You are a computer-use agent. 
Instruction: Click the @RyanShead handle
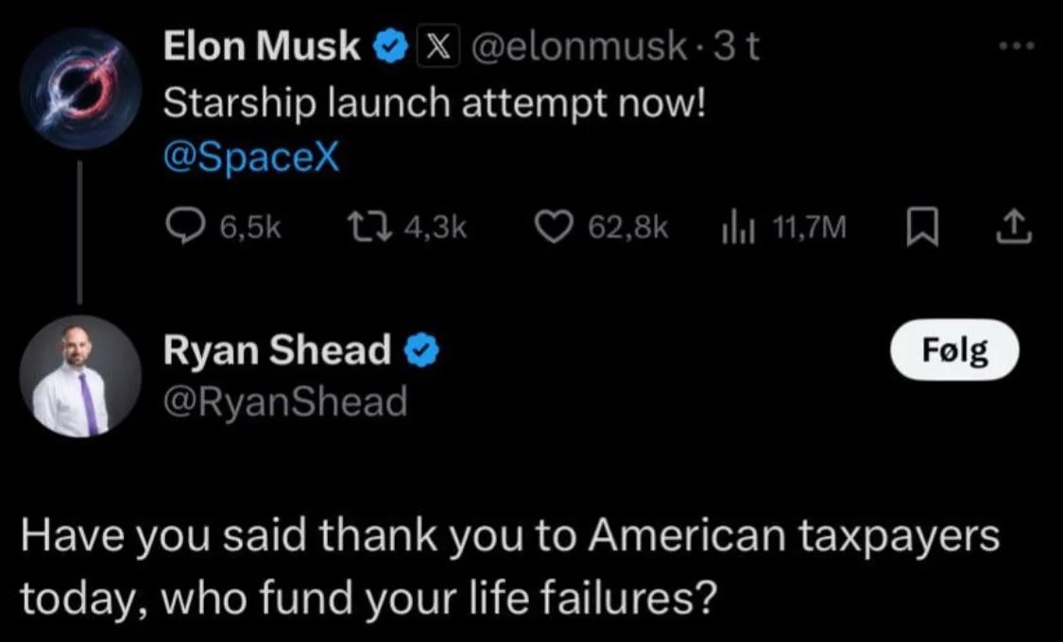coord(285,402)
